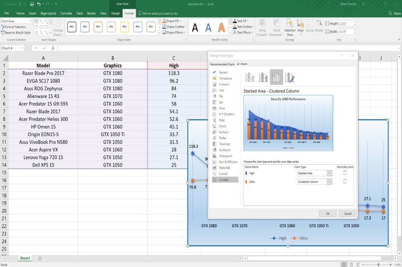402x267 pixels.
Task: Open chart type dropdown for High series
Action: pyautogui.click(x=329, y=173)
